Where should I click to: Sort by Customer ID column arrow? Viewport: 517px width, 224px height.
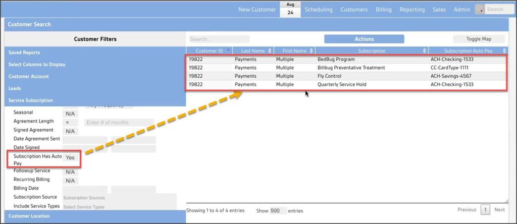tap(228, 50)
